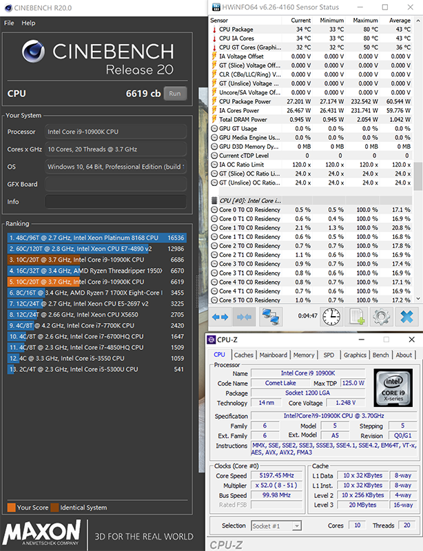Select ranking row Xeon CPU E7-4890 v2
The image size is (423, 551).
96,249
